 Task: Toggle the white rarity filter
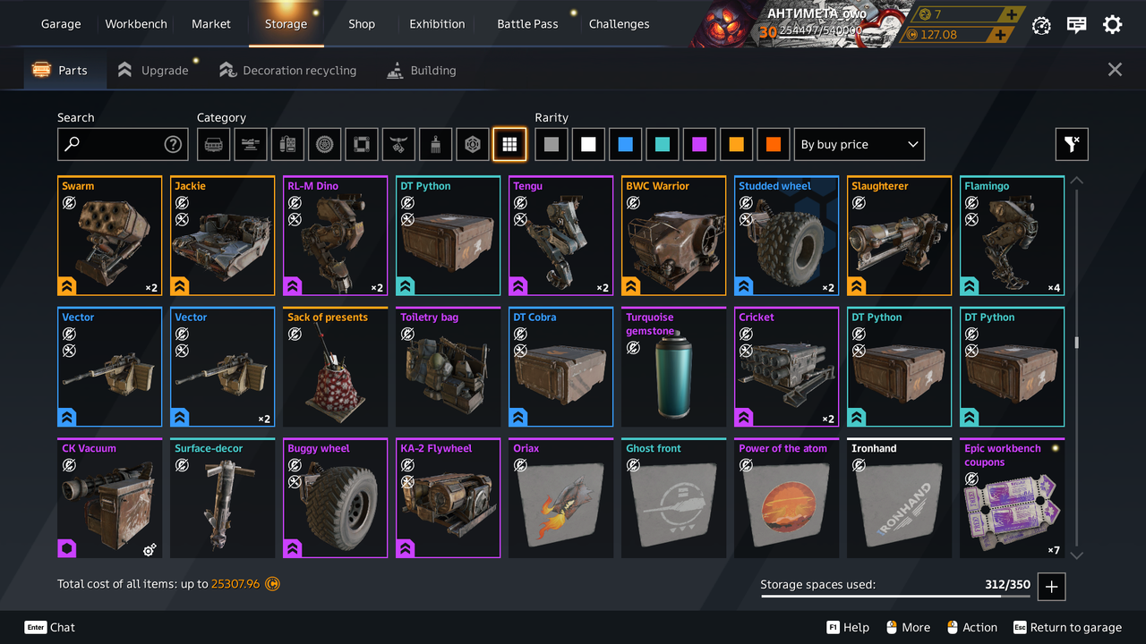tap(588, 144)
